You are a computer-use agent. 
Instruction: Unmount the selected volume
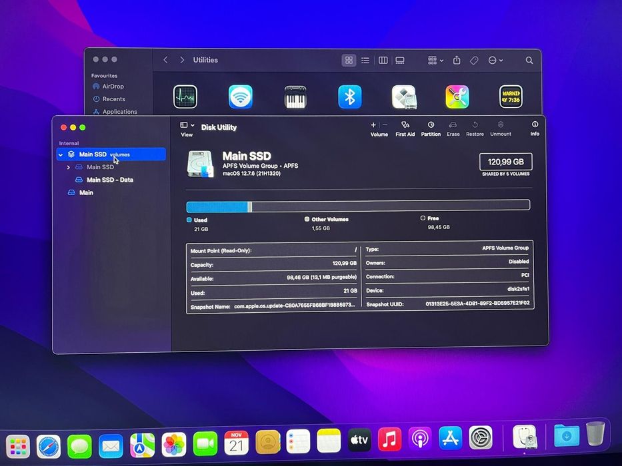point(501,128)
